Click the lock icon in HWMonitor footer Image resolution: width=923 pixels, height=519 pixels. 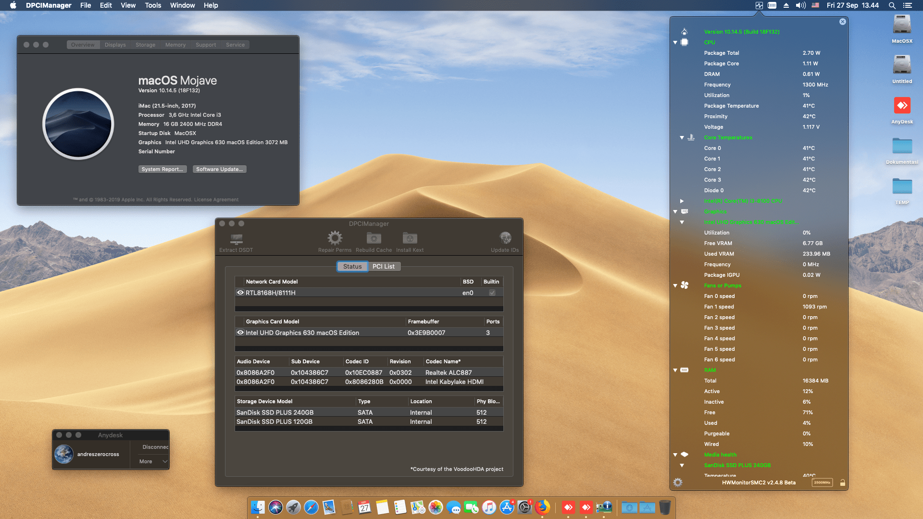[x=842, y=482]
